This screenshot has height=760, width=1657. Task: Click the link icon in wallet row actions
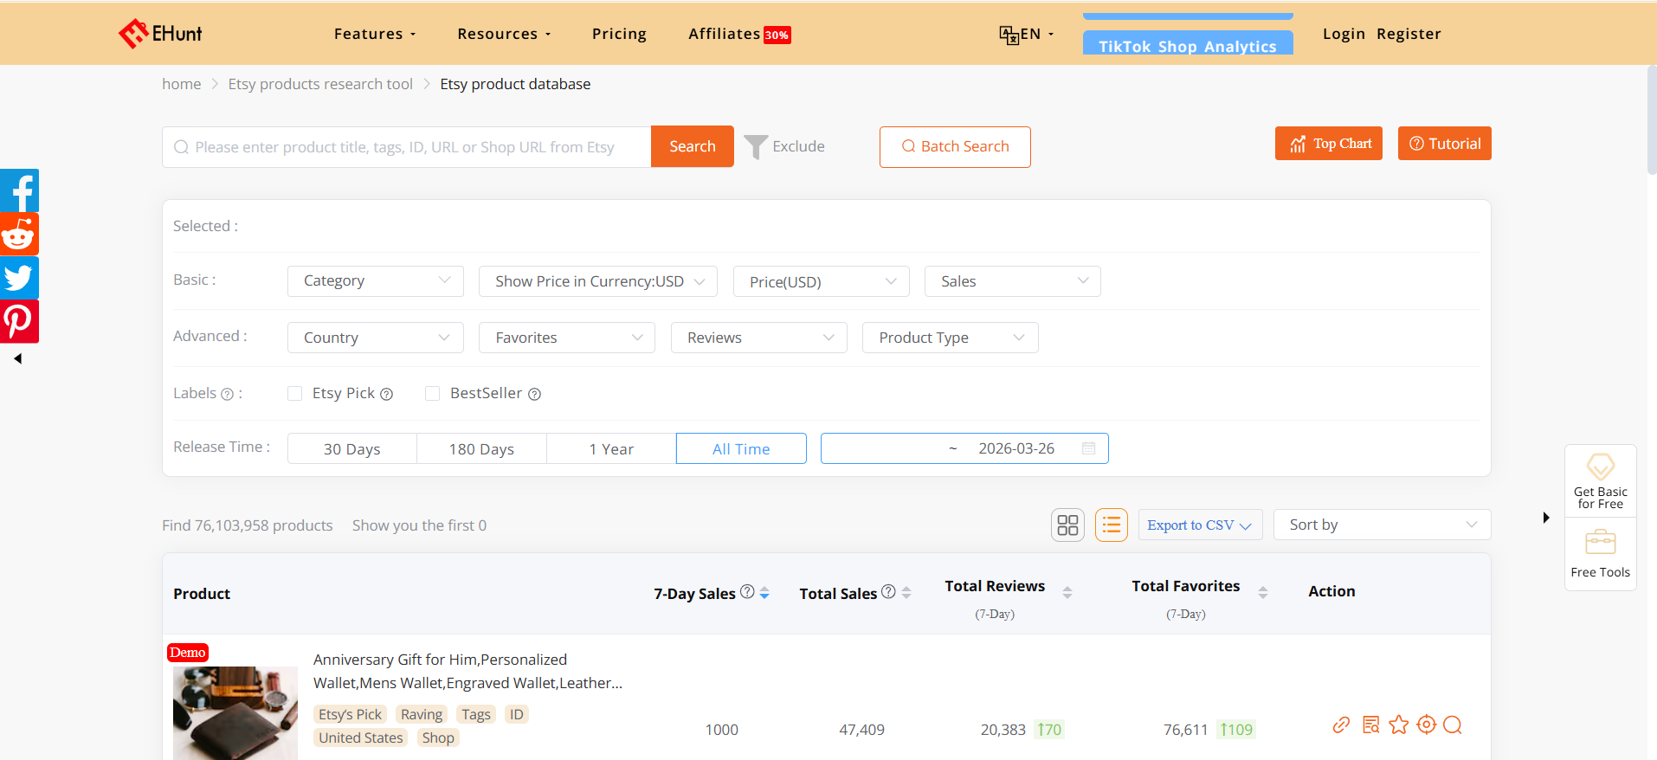click(x=1341, y=725)
